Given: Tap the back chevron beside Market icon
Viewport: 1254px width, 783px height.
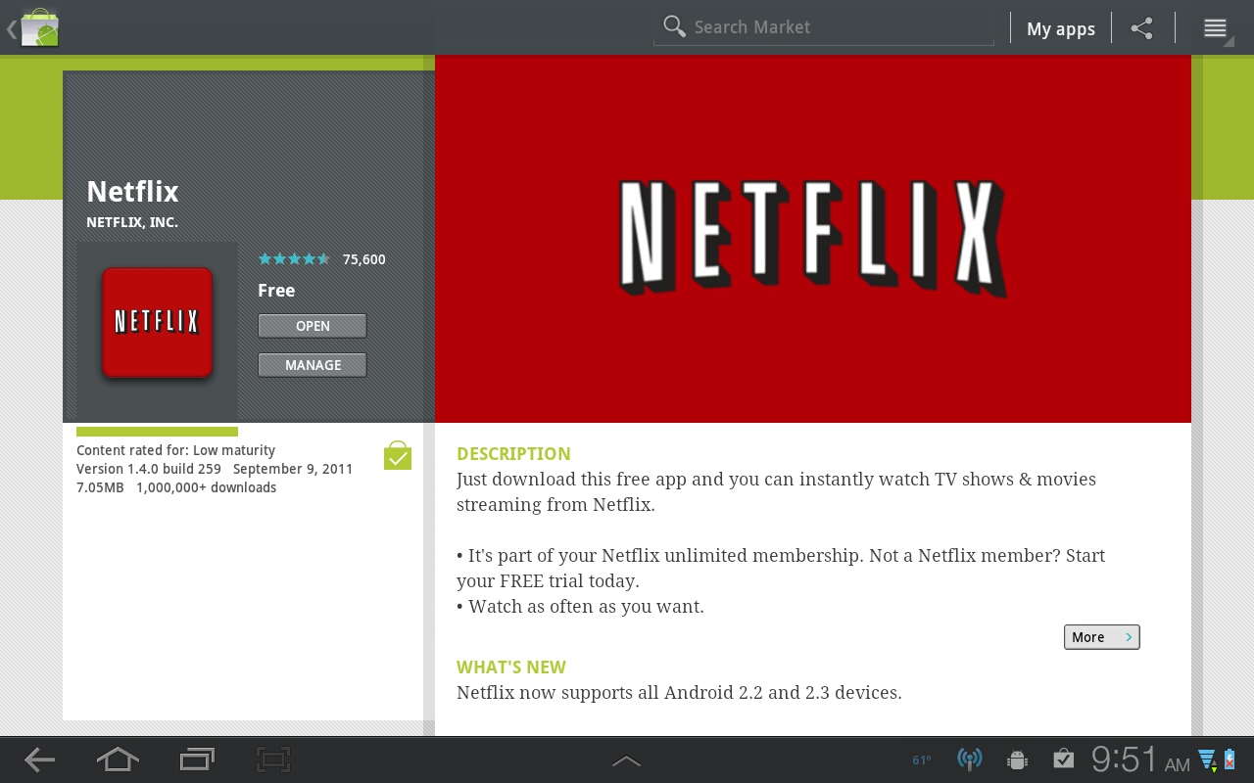Looking at the screenshot, I should point(12,29).
